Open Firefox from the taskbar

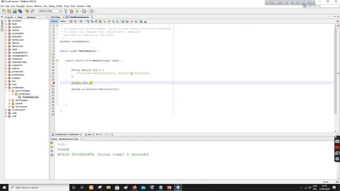(x=134, y=187)
